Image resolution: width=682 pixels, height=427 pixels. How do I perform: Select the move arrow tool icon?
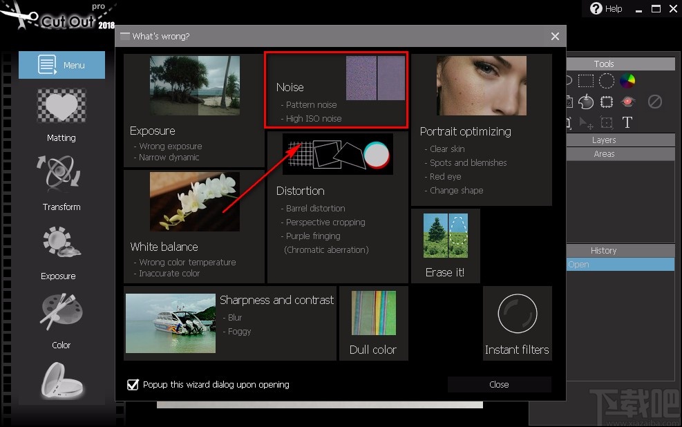pyautogui.click(x=585, y=123)
